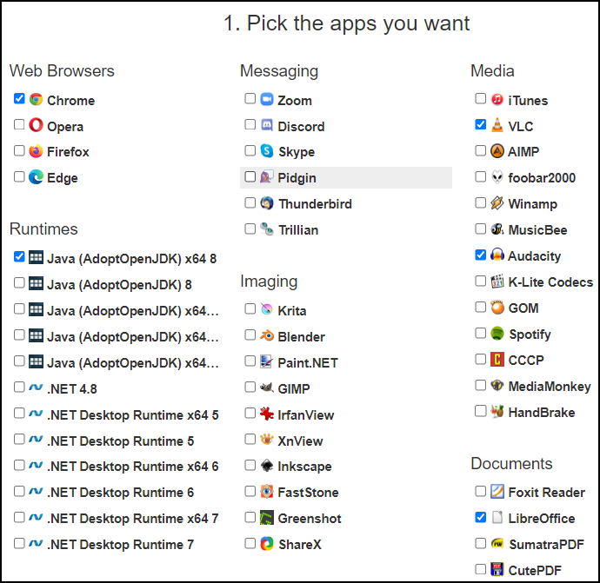Screen dimensions: 600x583
Task: Click the .NET Desktop Runtime 7 label
Action: pyautogui.click(x=121, y=545)
